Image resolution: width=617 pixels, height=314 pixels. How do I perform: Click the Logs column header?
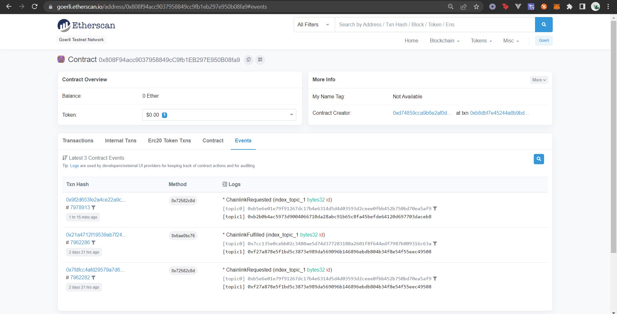(x=231, y=184)
